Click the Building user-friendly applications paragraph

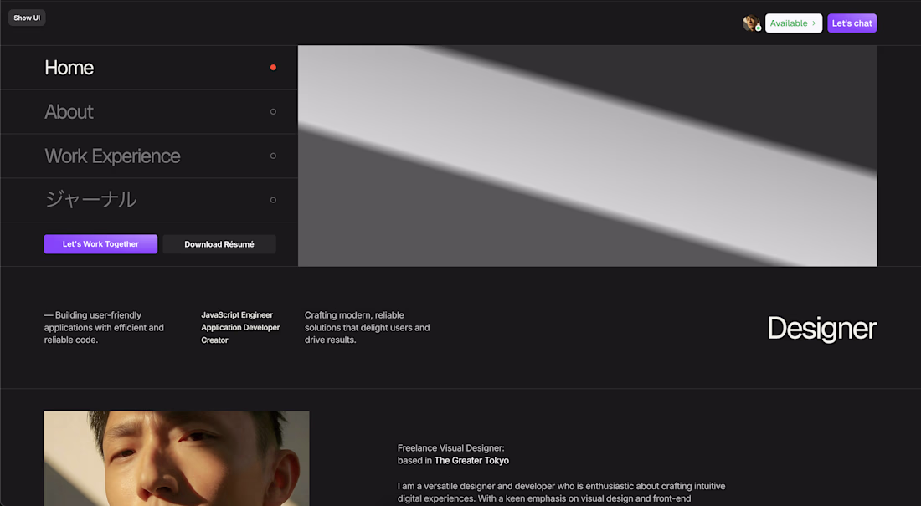[x=104, y=328]
